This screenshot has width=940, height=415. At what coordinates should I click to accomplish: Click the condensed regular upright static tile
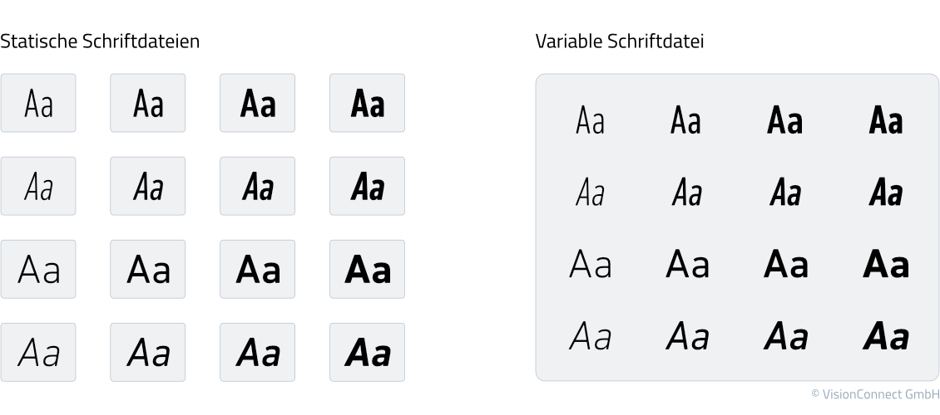[x=147, y=103]
